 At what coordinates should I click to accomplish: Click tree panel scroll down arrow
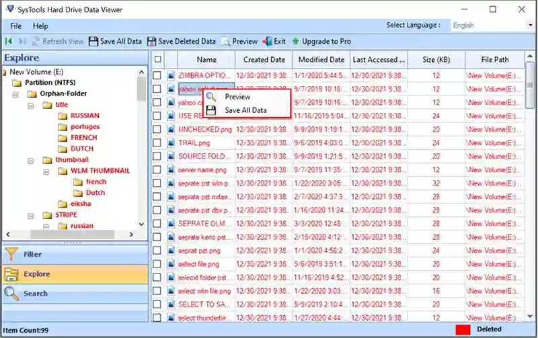point(141,224)
